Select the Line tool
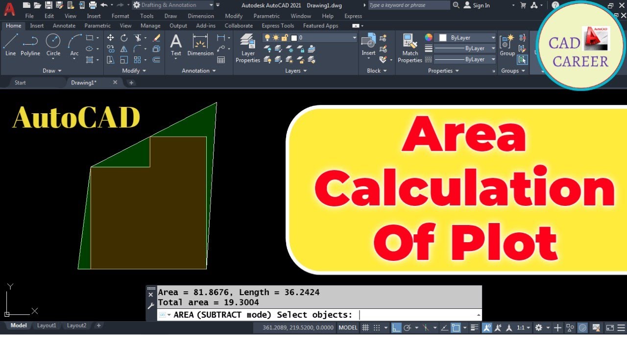This screenshot has height=353, width=627. point(11,45)
